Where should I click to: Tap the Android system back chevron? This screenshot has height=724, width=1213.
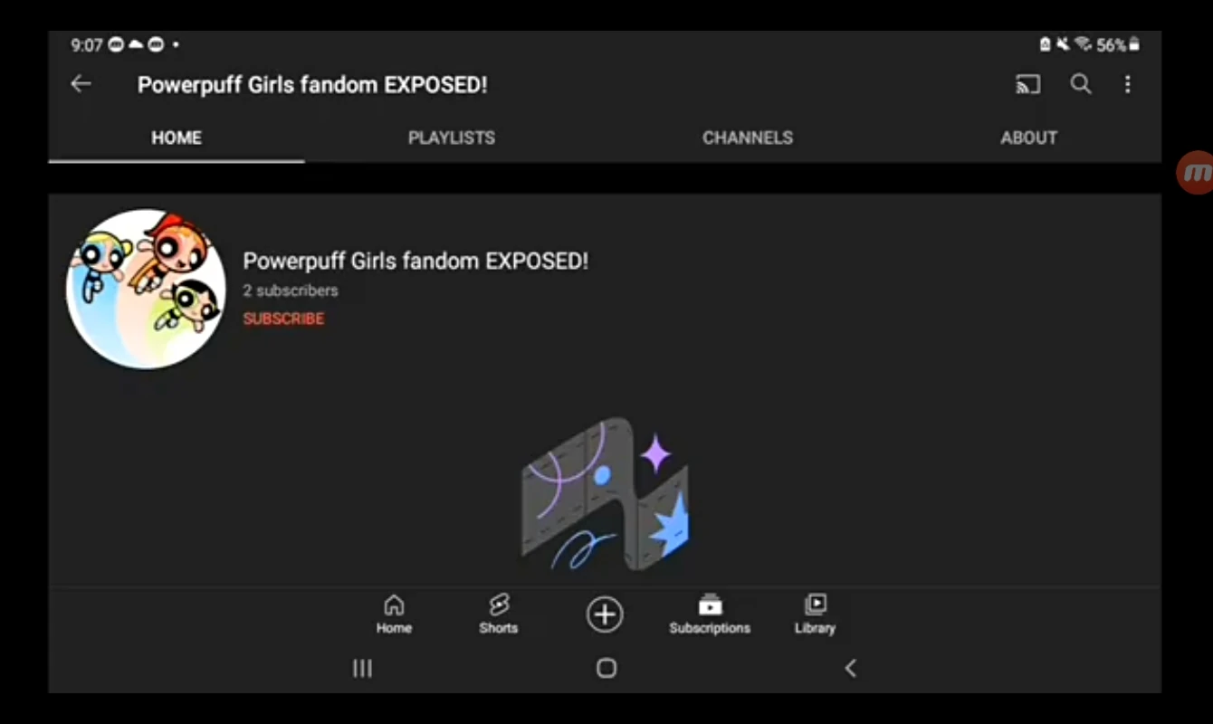(x=850, y=668)
